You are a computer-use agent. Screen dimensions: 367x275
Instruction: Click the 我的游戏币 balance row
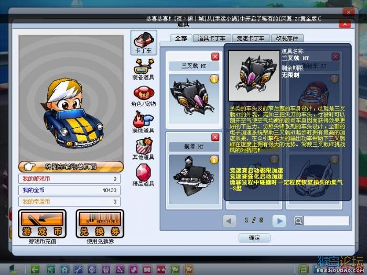tap(69, 179)
